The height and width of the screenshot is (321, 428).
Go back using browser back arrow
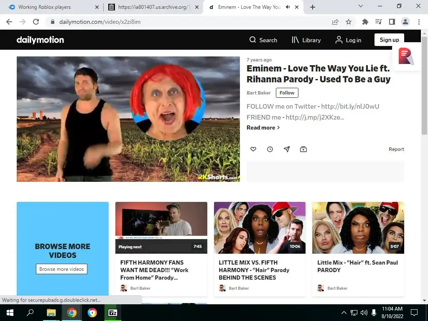click(9, 22)
